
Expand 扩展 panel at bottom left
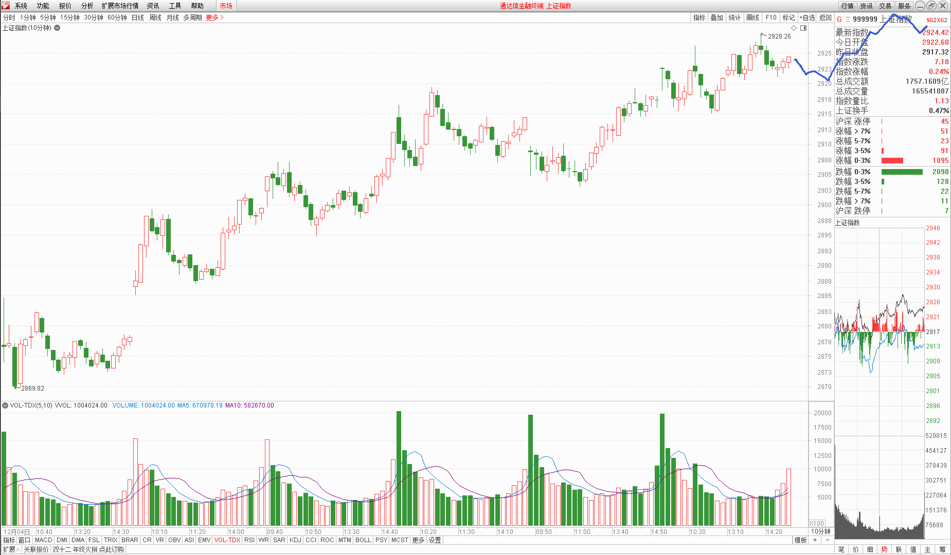point(10,549)
